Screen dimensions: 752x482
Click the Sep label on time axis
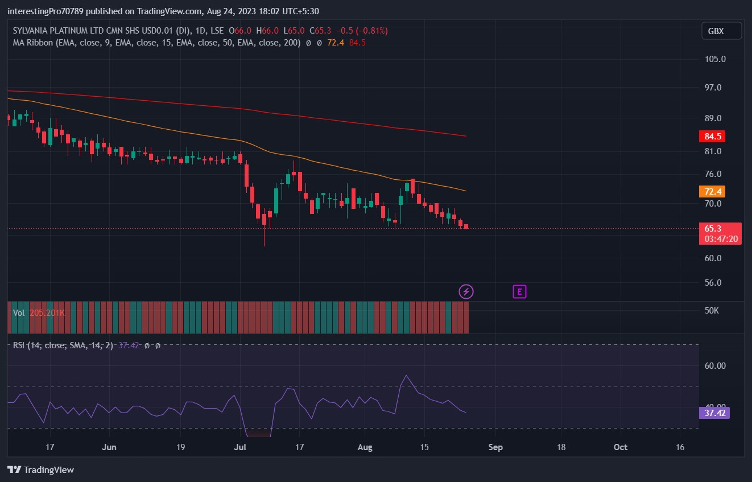coord(495,447)
